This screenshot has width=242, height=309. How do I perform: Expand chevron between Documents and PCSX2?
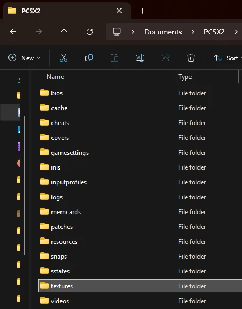tap(193, 32)
